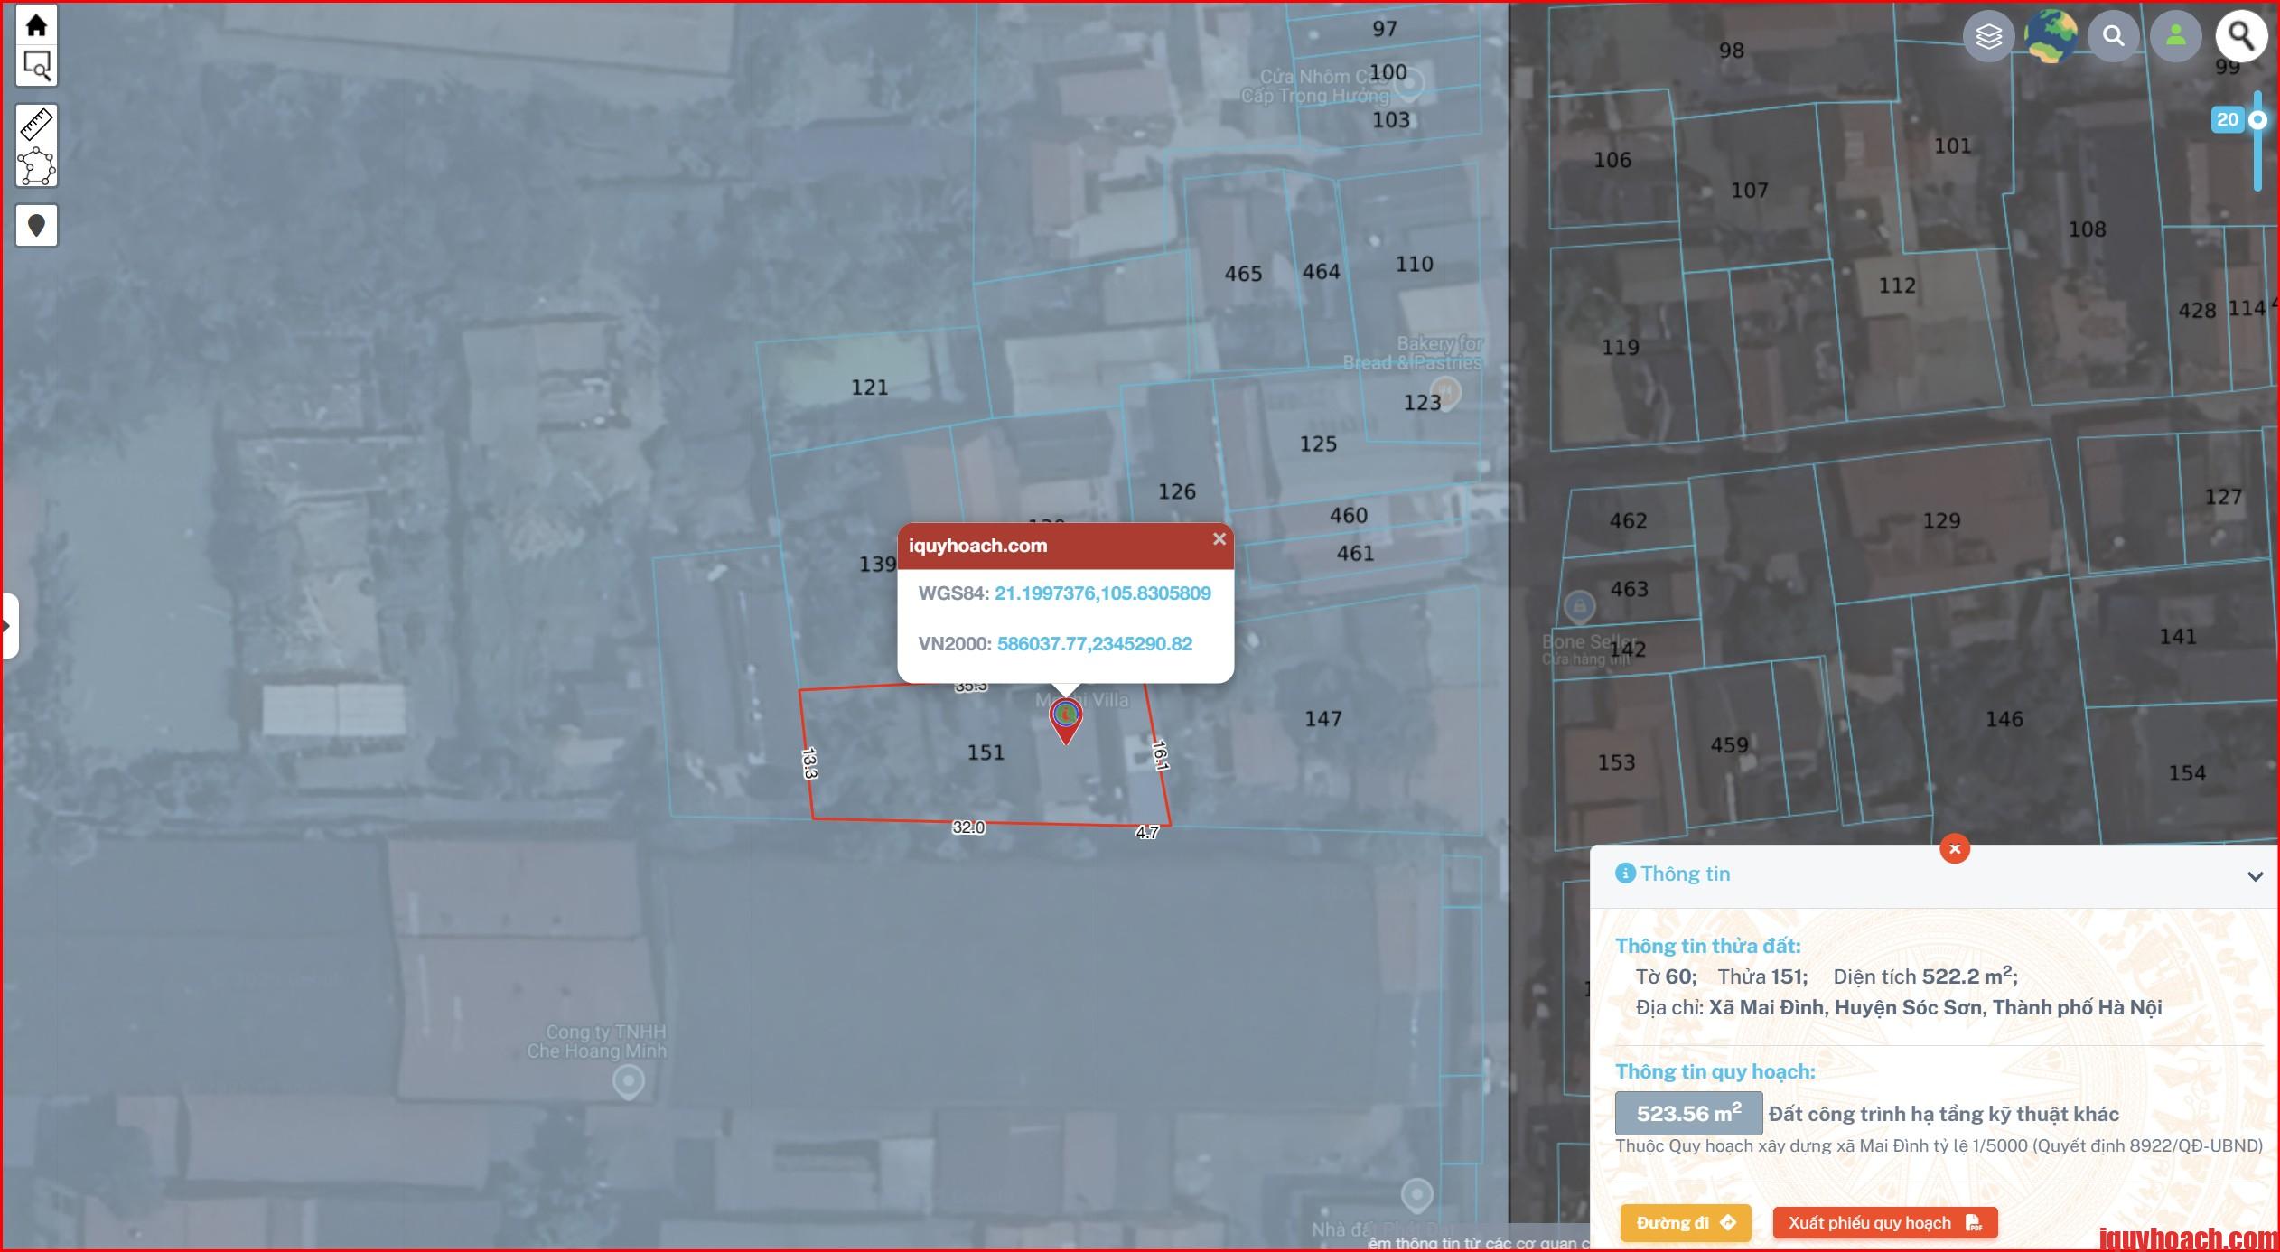Collapse the Thông tin panel chevron

(x=2255, y=876)
